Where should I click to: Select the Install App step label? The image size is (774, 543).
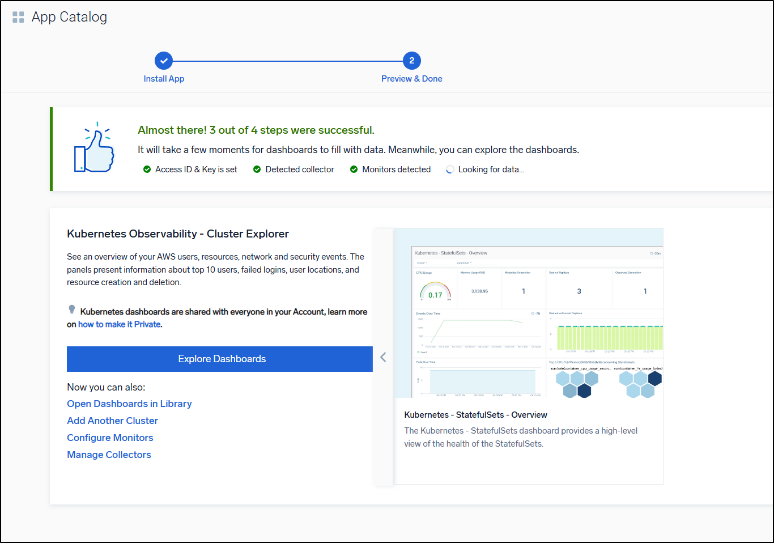tap(164, 79)
